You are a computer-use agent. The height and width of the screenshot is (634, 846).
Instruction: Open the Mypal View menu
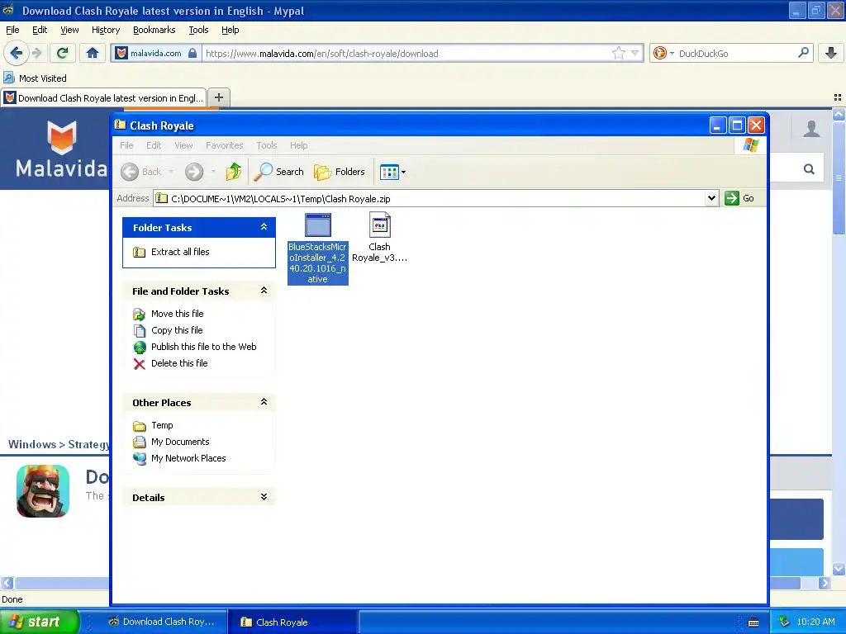coord(69,30)
